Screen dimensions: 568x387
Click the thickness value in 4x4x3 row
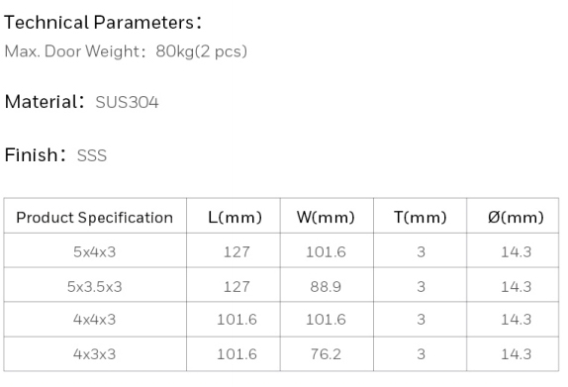coord(421,320)
